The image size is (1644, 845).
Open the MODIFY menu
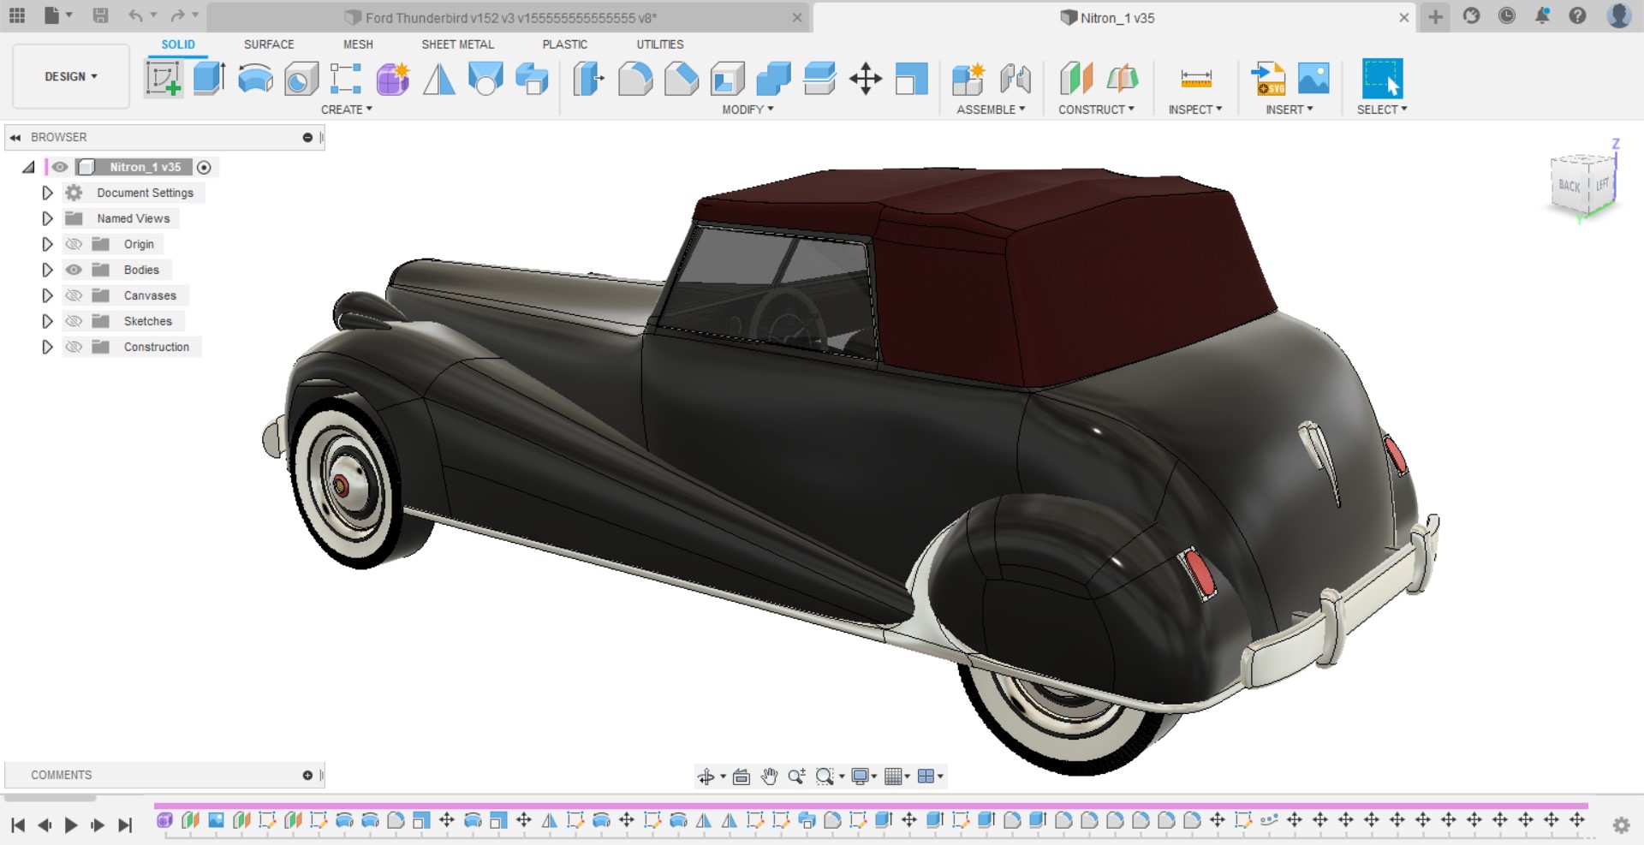[x=748, y=110]
